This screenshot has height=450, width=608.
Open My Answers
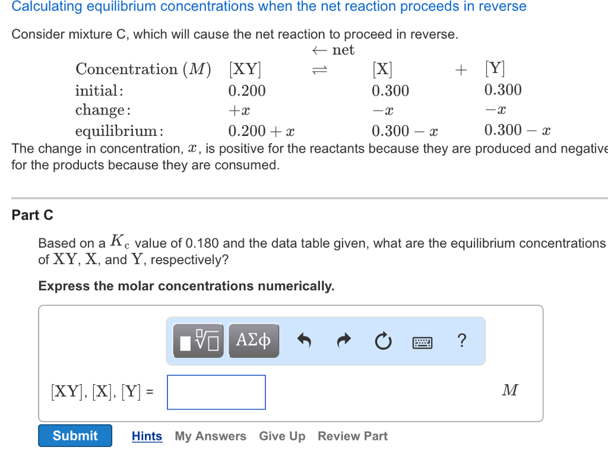coord(210,436)
